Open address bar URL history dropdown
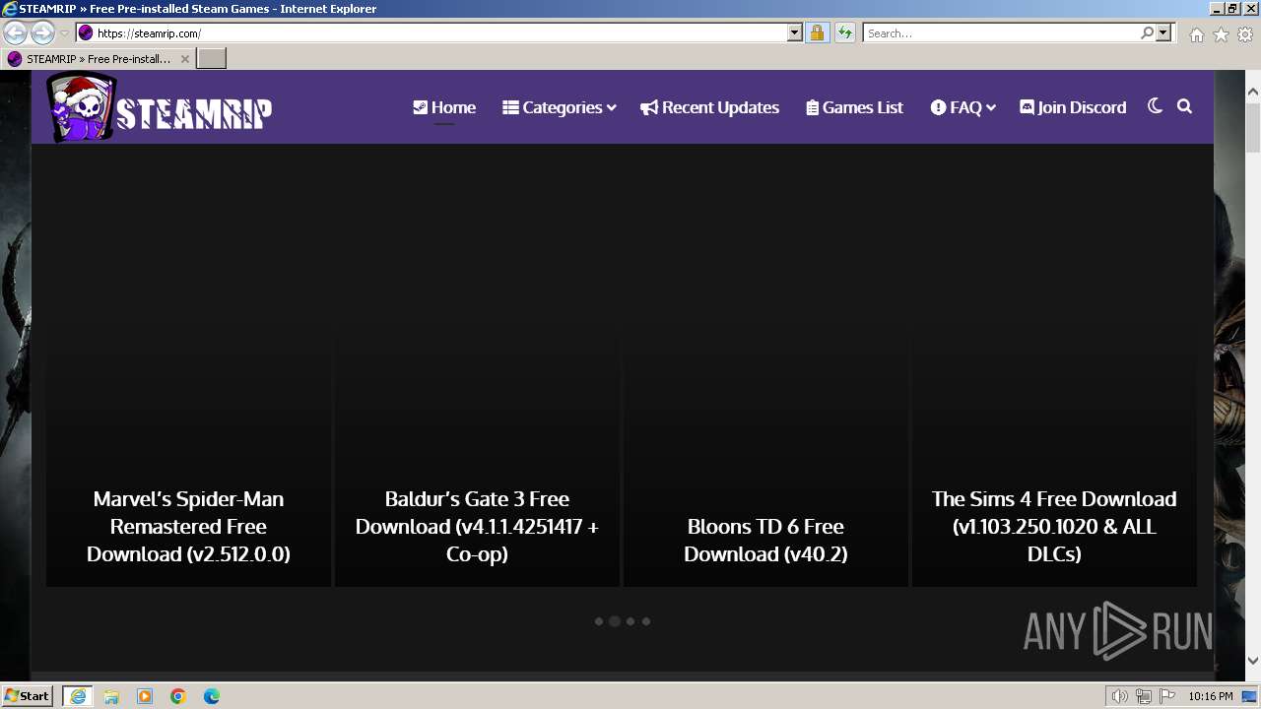This screenshot has height=709, width=1261. tap(795, 32)
